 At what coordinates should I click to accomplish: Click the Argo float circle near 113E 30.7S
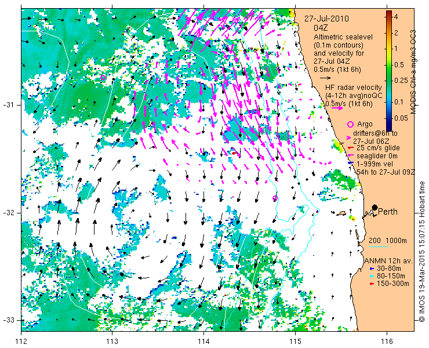coord(103,77)
